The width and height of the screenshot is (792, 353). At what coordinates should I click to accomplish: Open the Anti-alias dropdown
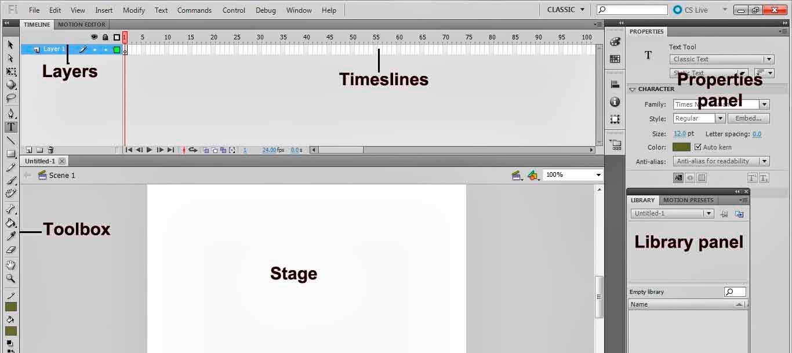pos(721,161)
